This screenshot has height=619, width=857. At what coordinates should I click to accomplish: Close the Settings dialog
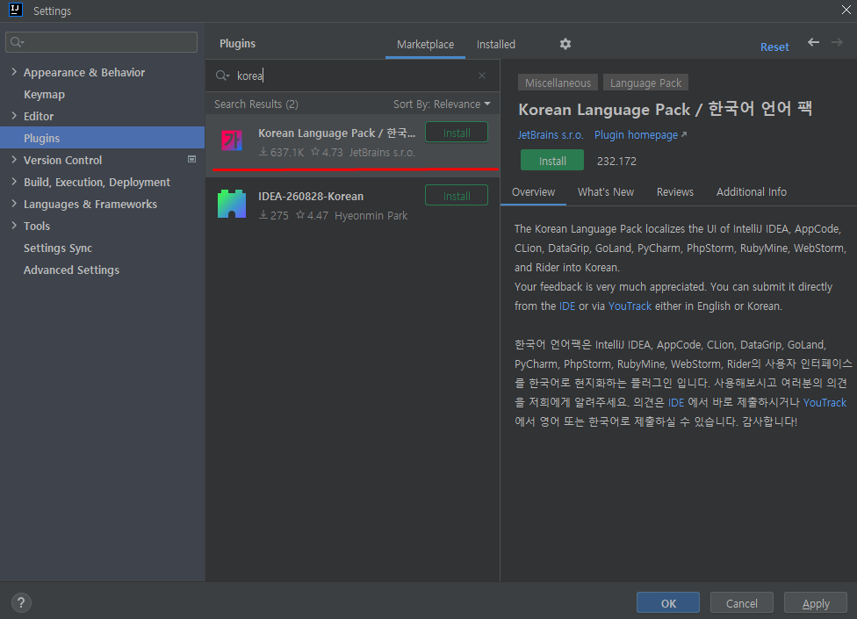coord(846,10)
